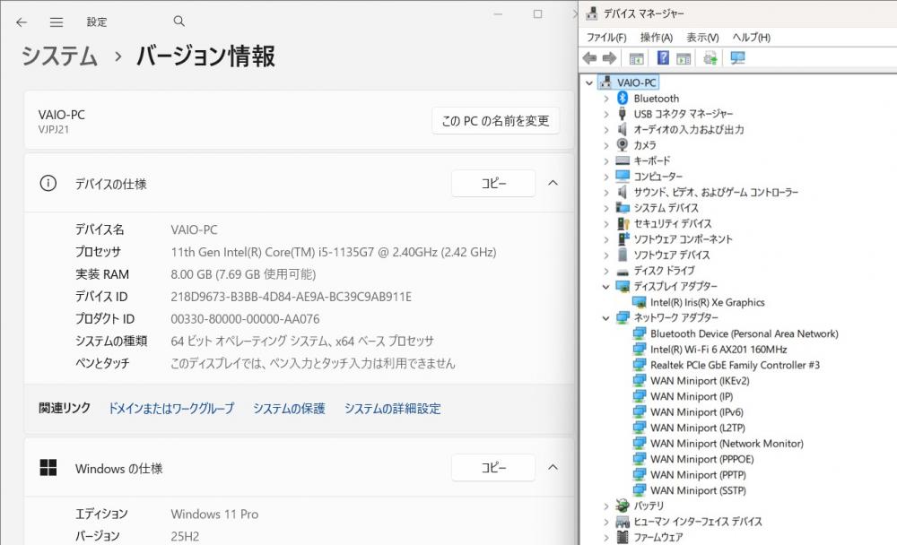Click the disk drive category icon
The height and width of the screenshot is (545, 897).
623,271
